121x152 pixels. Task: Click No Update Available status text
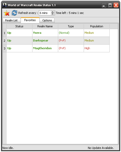(x=101, y=148)
